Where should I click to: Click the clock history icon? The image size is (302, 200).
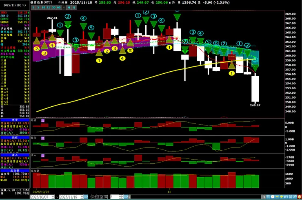tap(273, 197)
